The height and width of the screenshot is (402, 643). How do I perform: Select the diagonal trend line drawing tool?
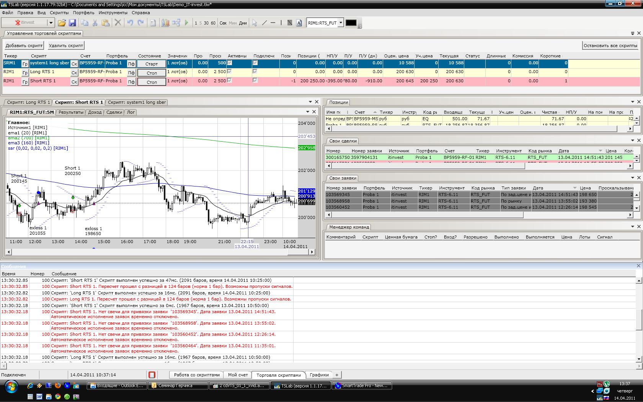tap(264, 23)
